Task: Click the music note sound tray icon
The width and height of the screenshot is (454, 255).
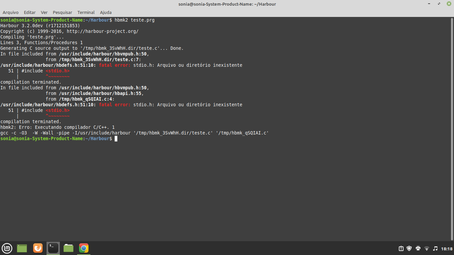Action: tap(435, 249)
